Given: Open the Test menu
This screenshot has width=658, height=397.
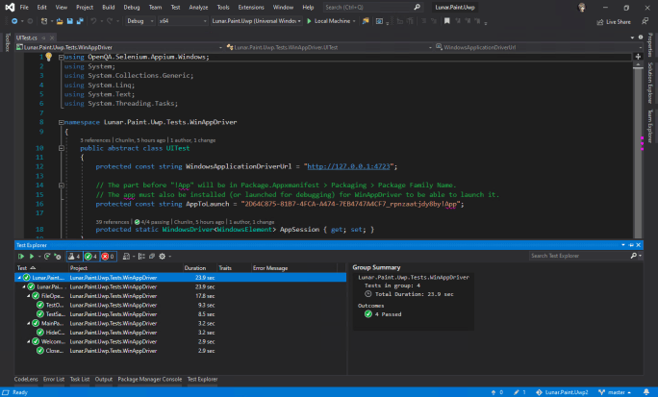Looking at the screenshot, I should click(175, 7).
